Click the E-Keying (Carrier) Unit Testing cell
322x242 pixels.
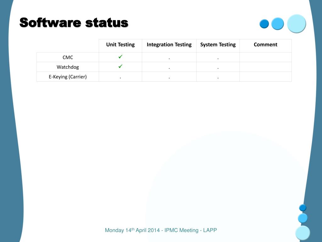120,77
